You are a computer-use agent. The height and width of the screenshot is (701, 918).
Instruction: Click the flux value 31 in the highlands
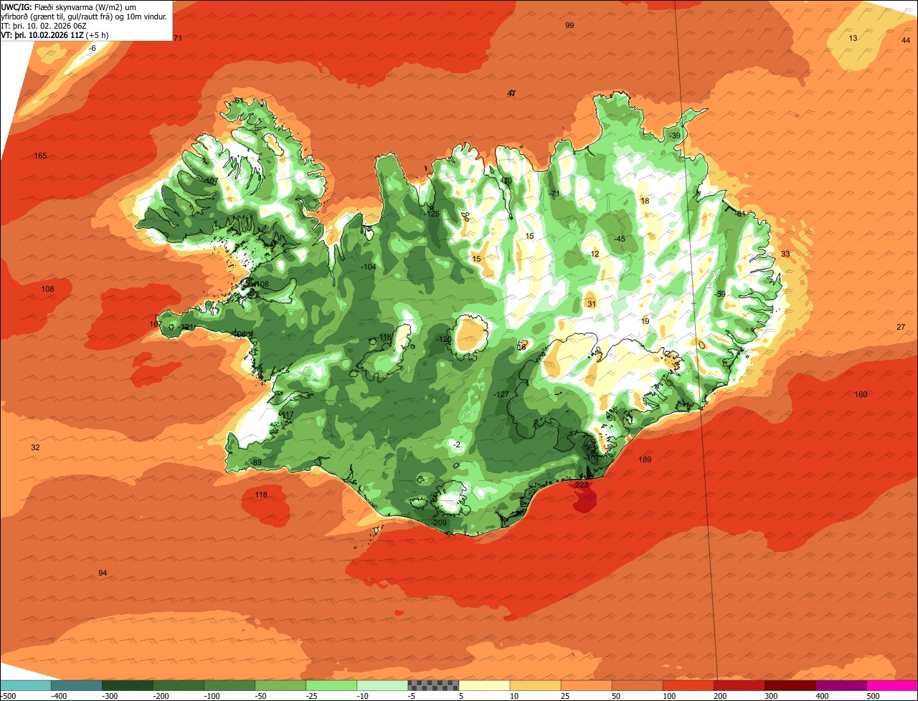click(x=592, y=304)
